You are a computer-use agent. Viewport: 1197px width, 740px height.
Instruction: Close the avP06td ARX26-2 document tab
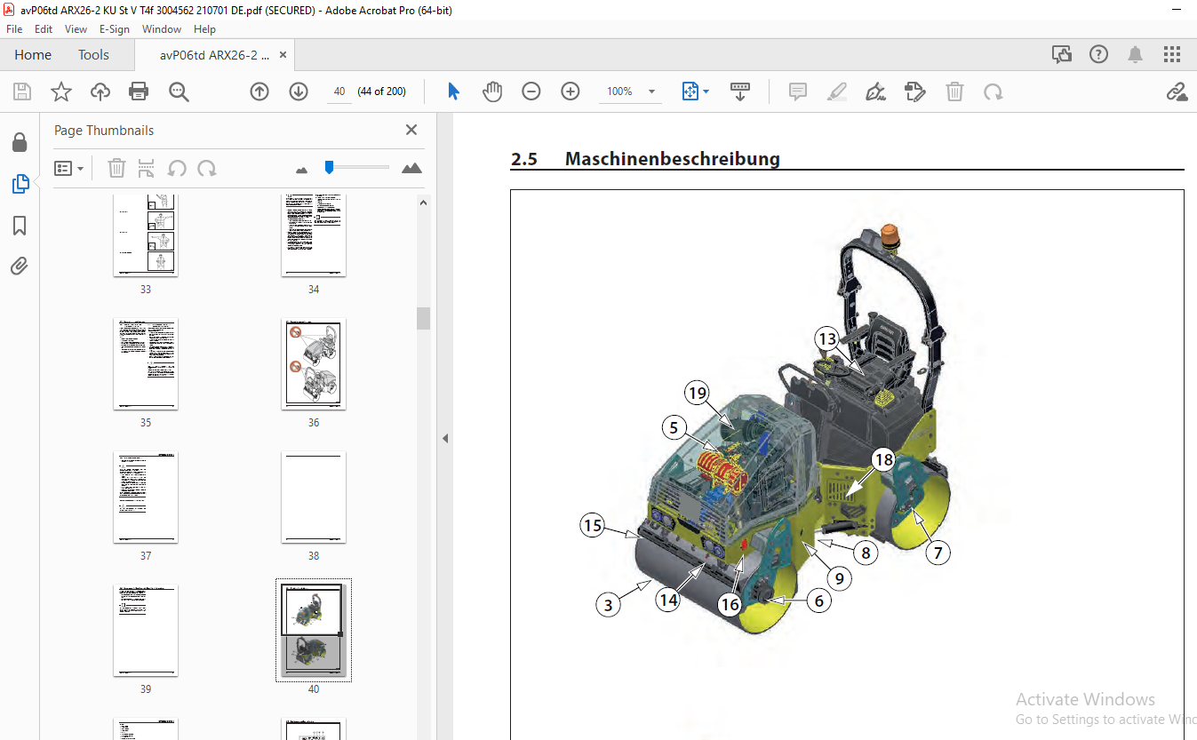point(283,55)
